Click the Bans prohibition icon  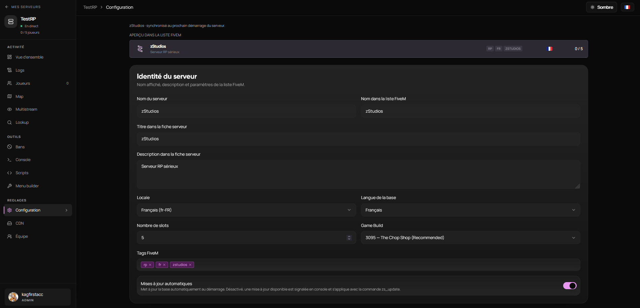click(9, 147)
